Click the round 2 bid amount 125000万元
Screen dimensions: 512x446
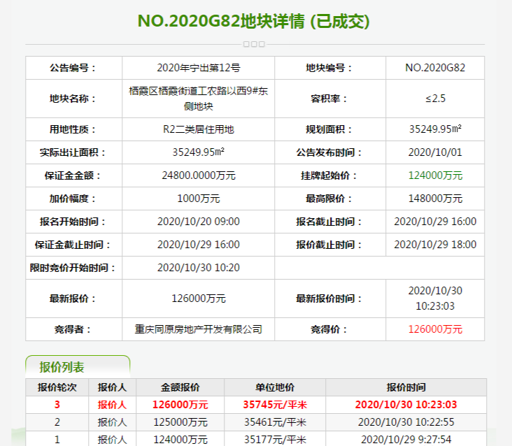(x=180, y=422)
